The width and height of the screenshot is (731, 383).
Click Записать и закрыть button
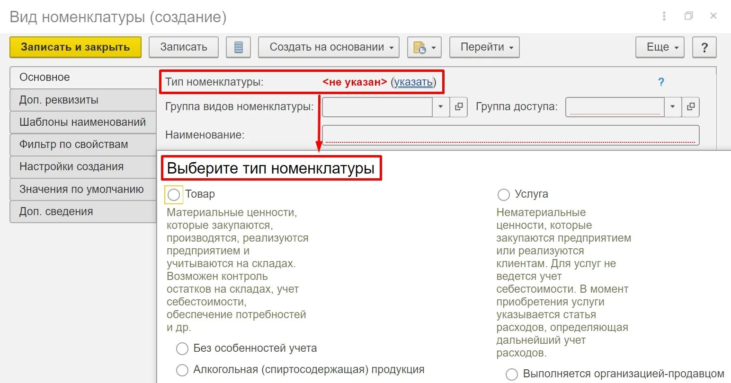pos(76,47)
